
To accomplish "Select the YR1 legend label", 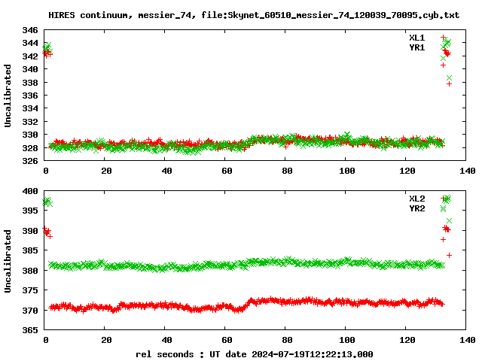I will coord(416,47).
